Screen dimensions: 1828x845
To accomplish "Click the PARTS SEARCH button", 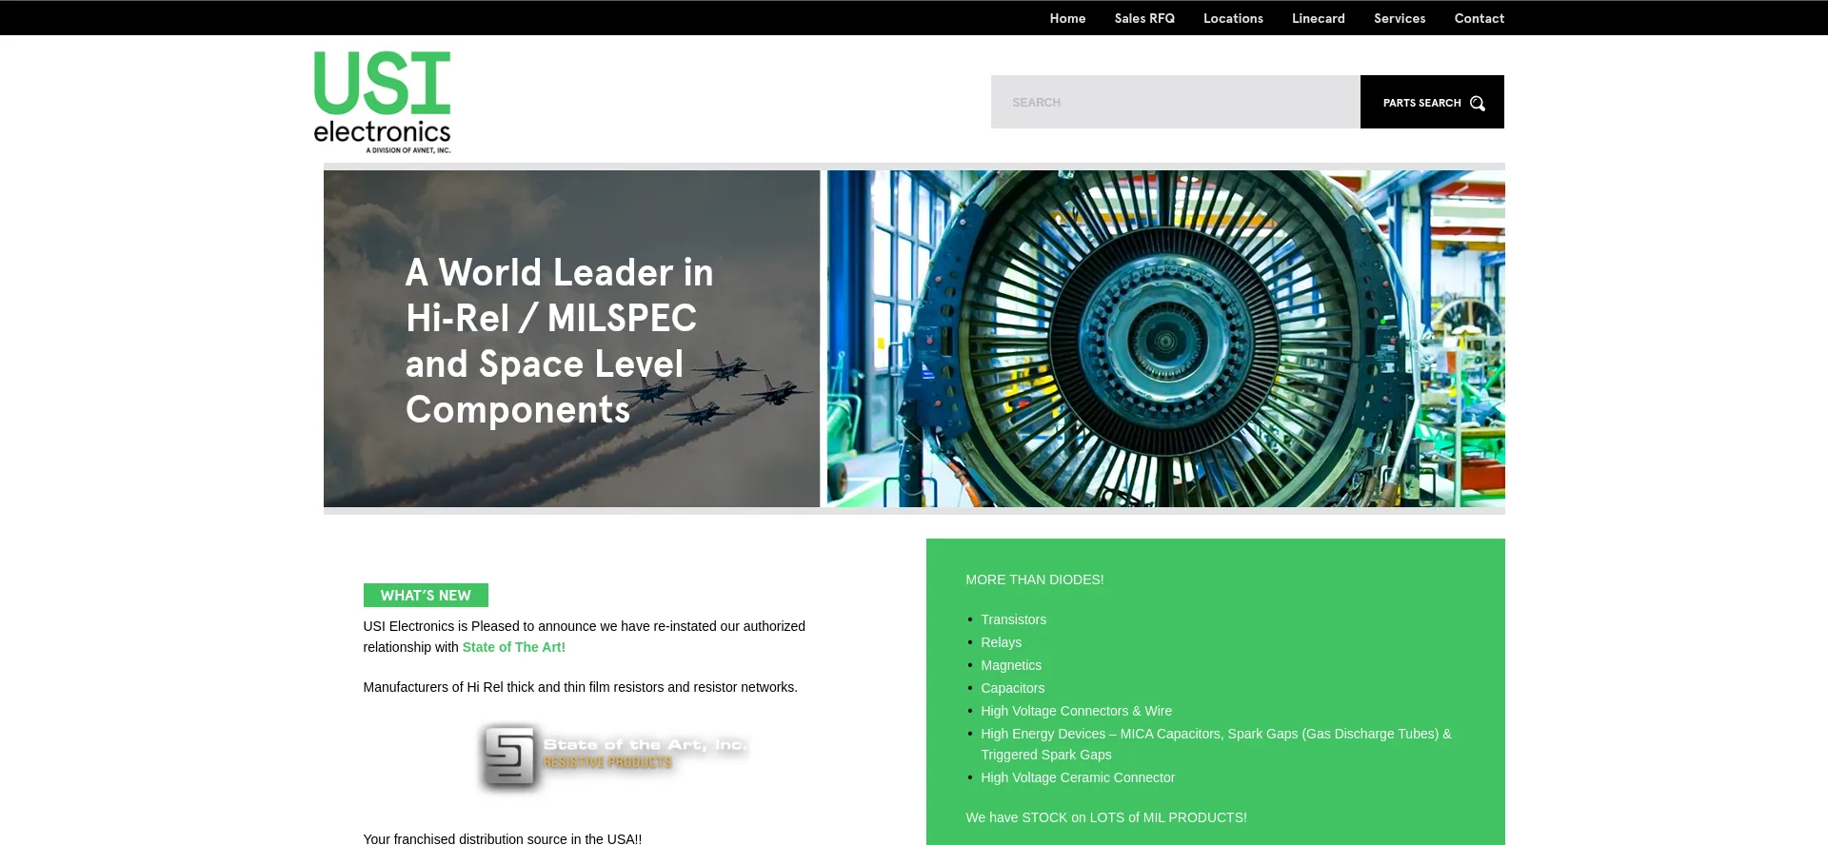I will (x=1432, y=102).
